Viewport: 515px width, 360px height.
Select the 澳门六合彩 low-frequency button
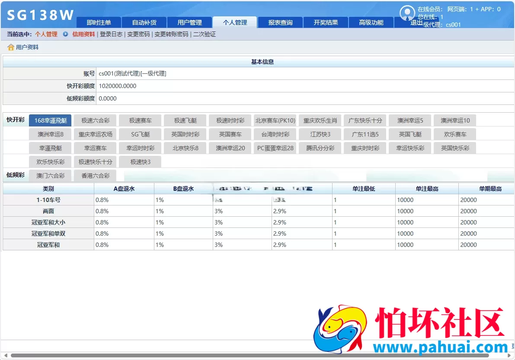coord(50,175)
